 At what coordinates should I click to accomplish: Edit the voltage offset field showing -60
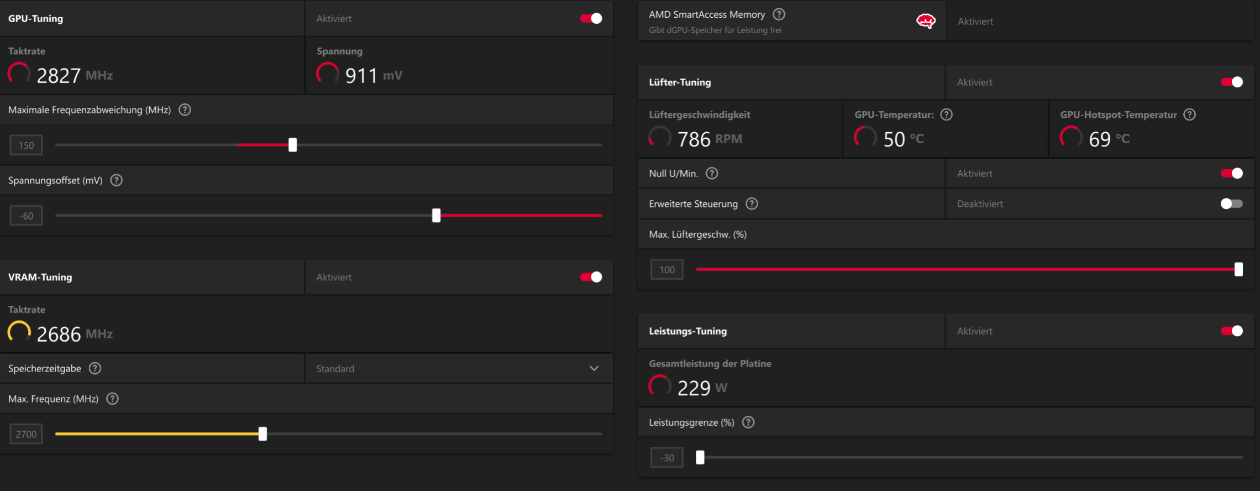tap(26, 216)
